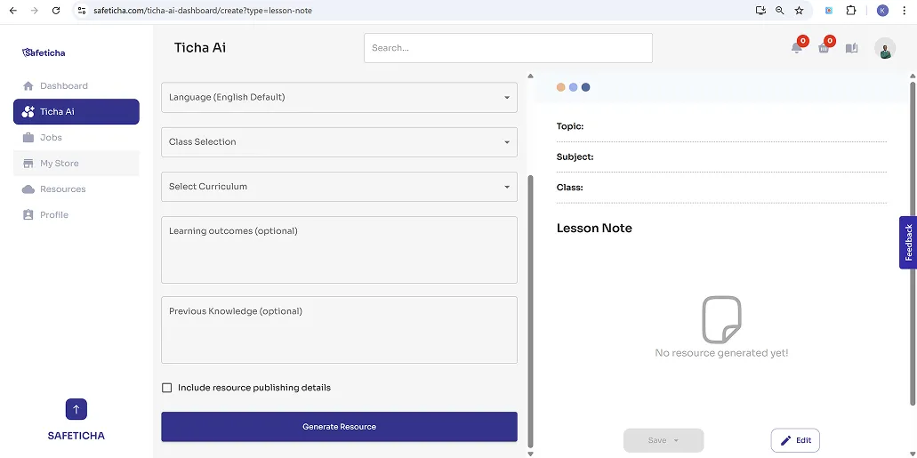The width and height of the screenshot is (917, 458).
Task: Open the Chrome three-dot menu
Action: pyautogui.click(x=905, y=11)
